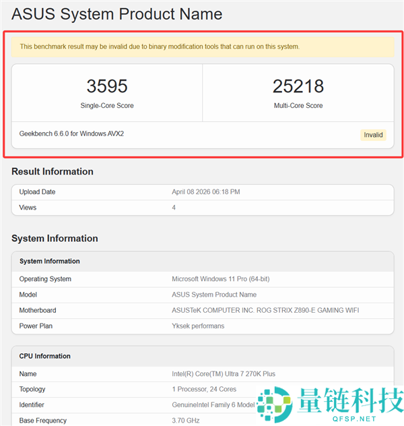Select the 'ROG STRIX Z890-E GAMING WIFI' motherboard value
The image size is (404, 426).
265,310
